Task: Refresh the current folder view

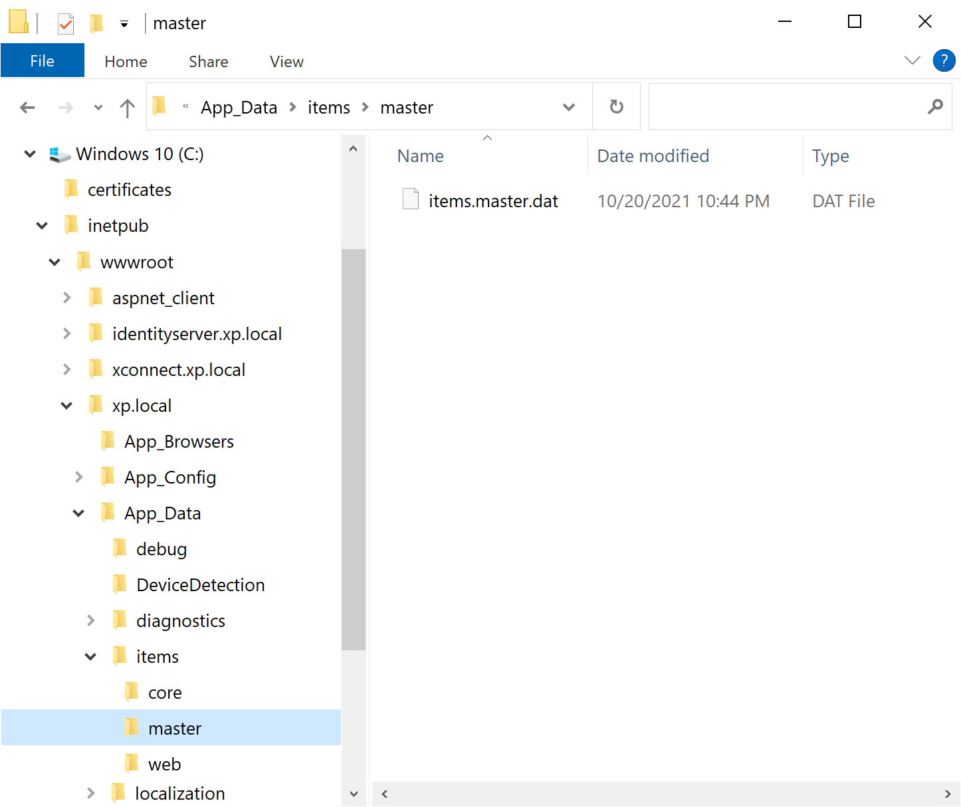Action: click(x=616, y=107)
